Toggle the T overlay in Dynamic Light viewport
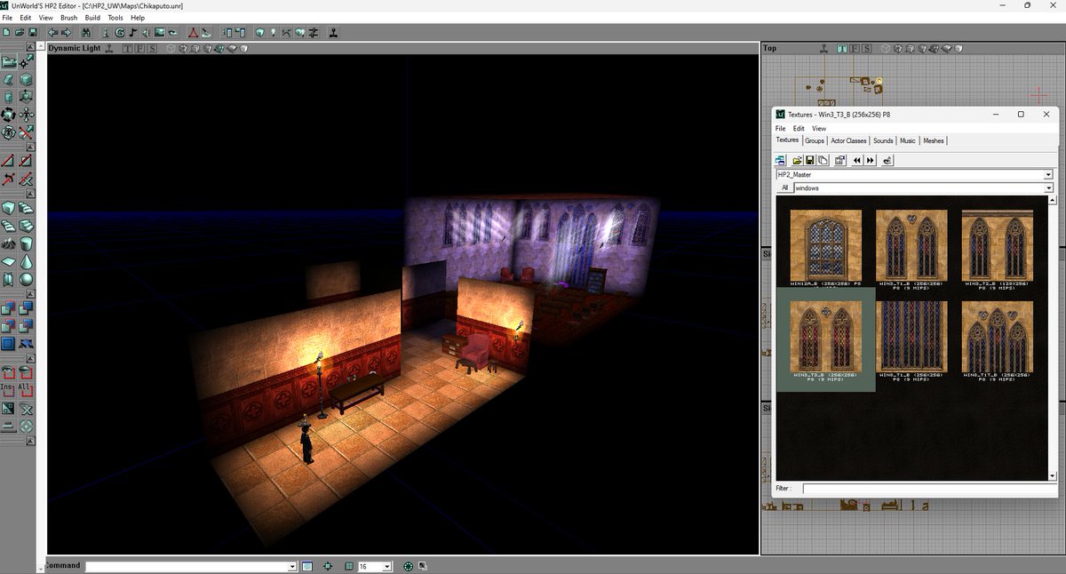Image resolution: width=1066 pixels, height=574 pixels. tap(128, 48)
